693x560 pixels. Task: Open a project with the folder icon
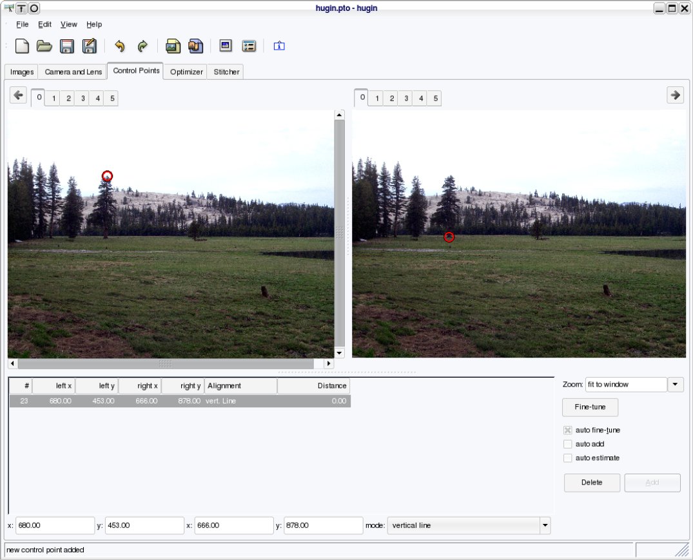point(44,46)
